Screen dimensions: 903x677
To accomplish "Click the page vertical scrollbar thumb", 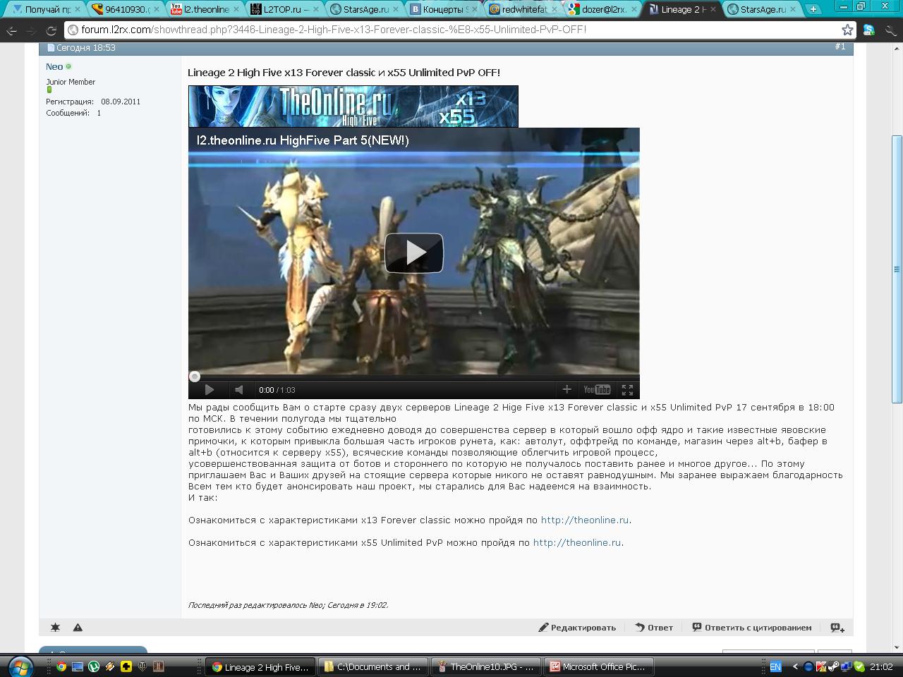I will click(x=897, y=269).
